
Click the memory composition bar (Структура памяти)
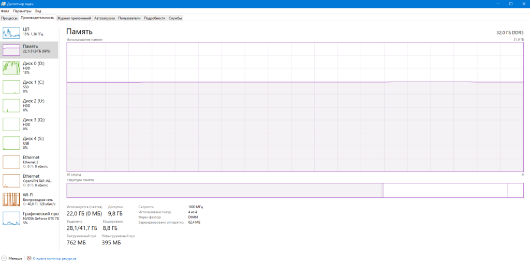[295, 190]
